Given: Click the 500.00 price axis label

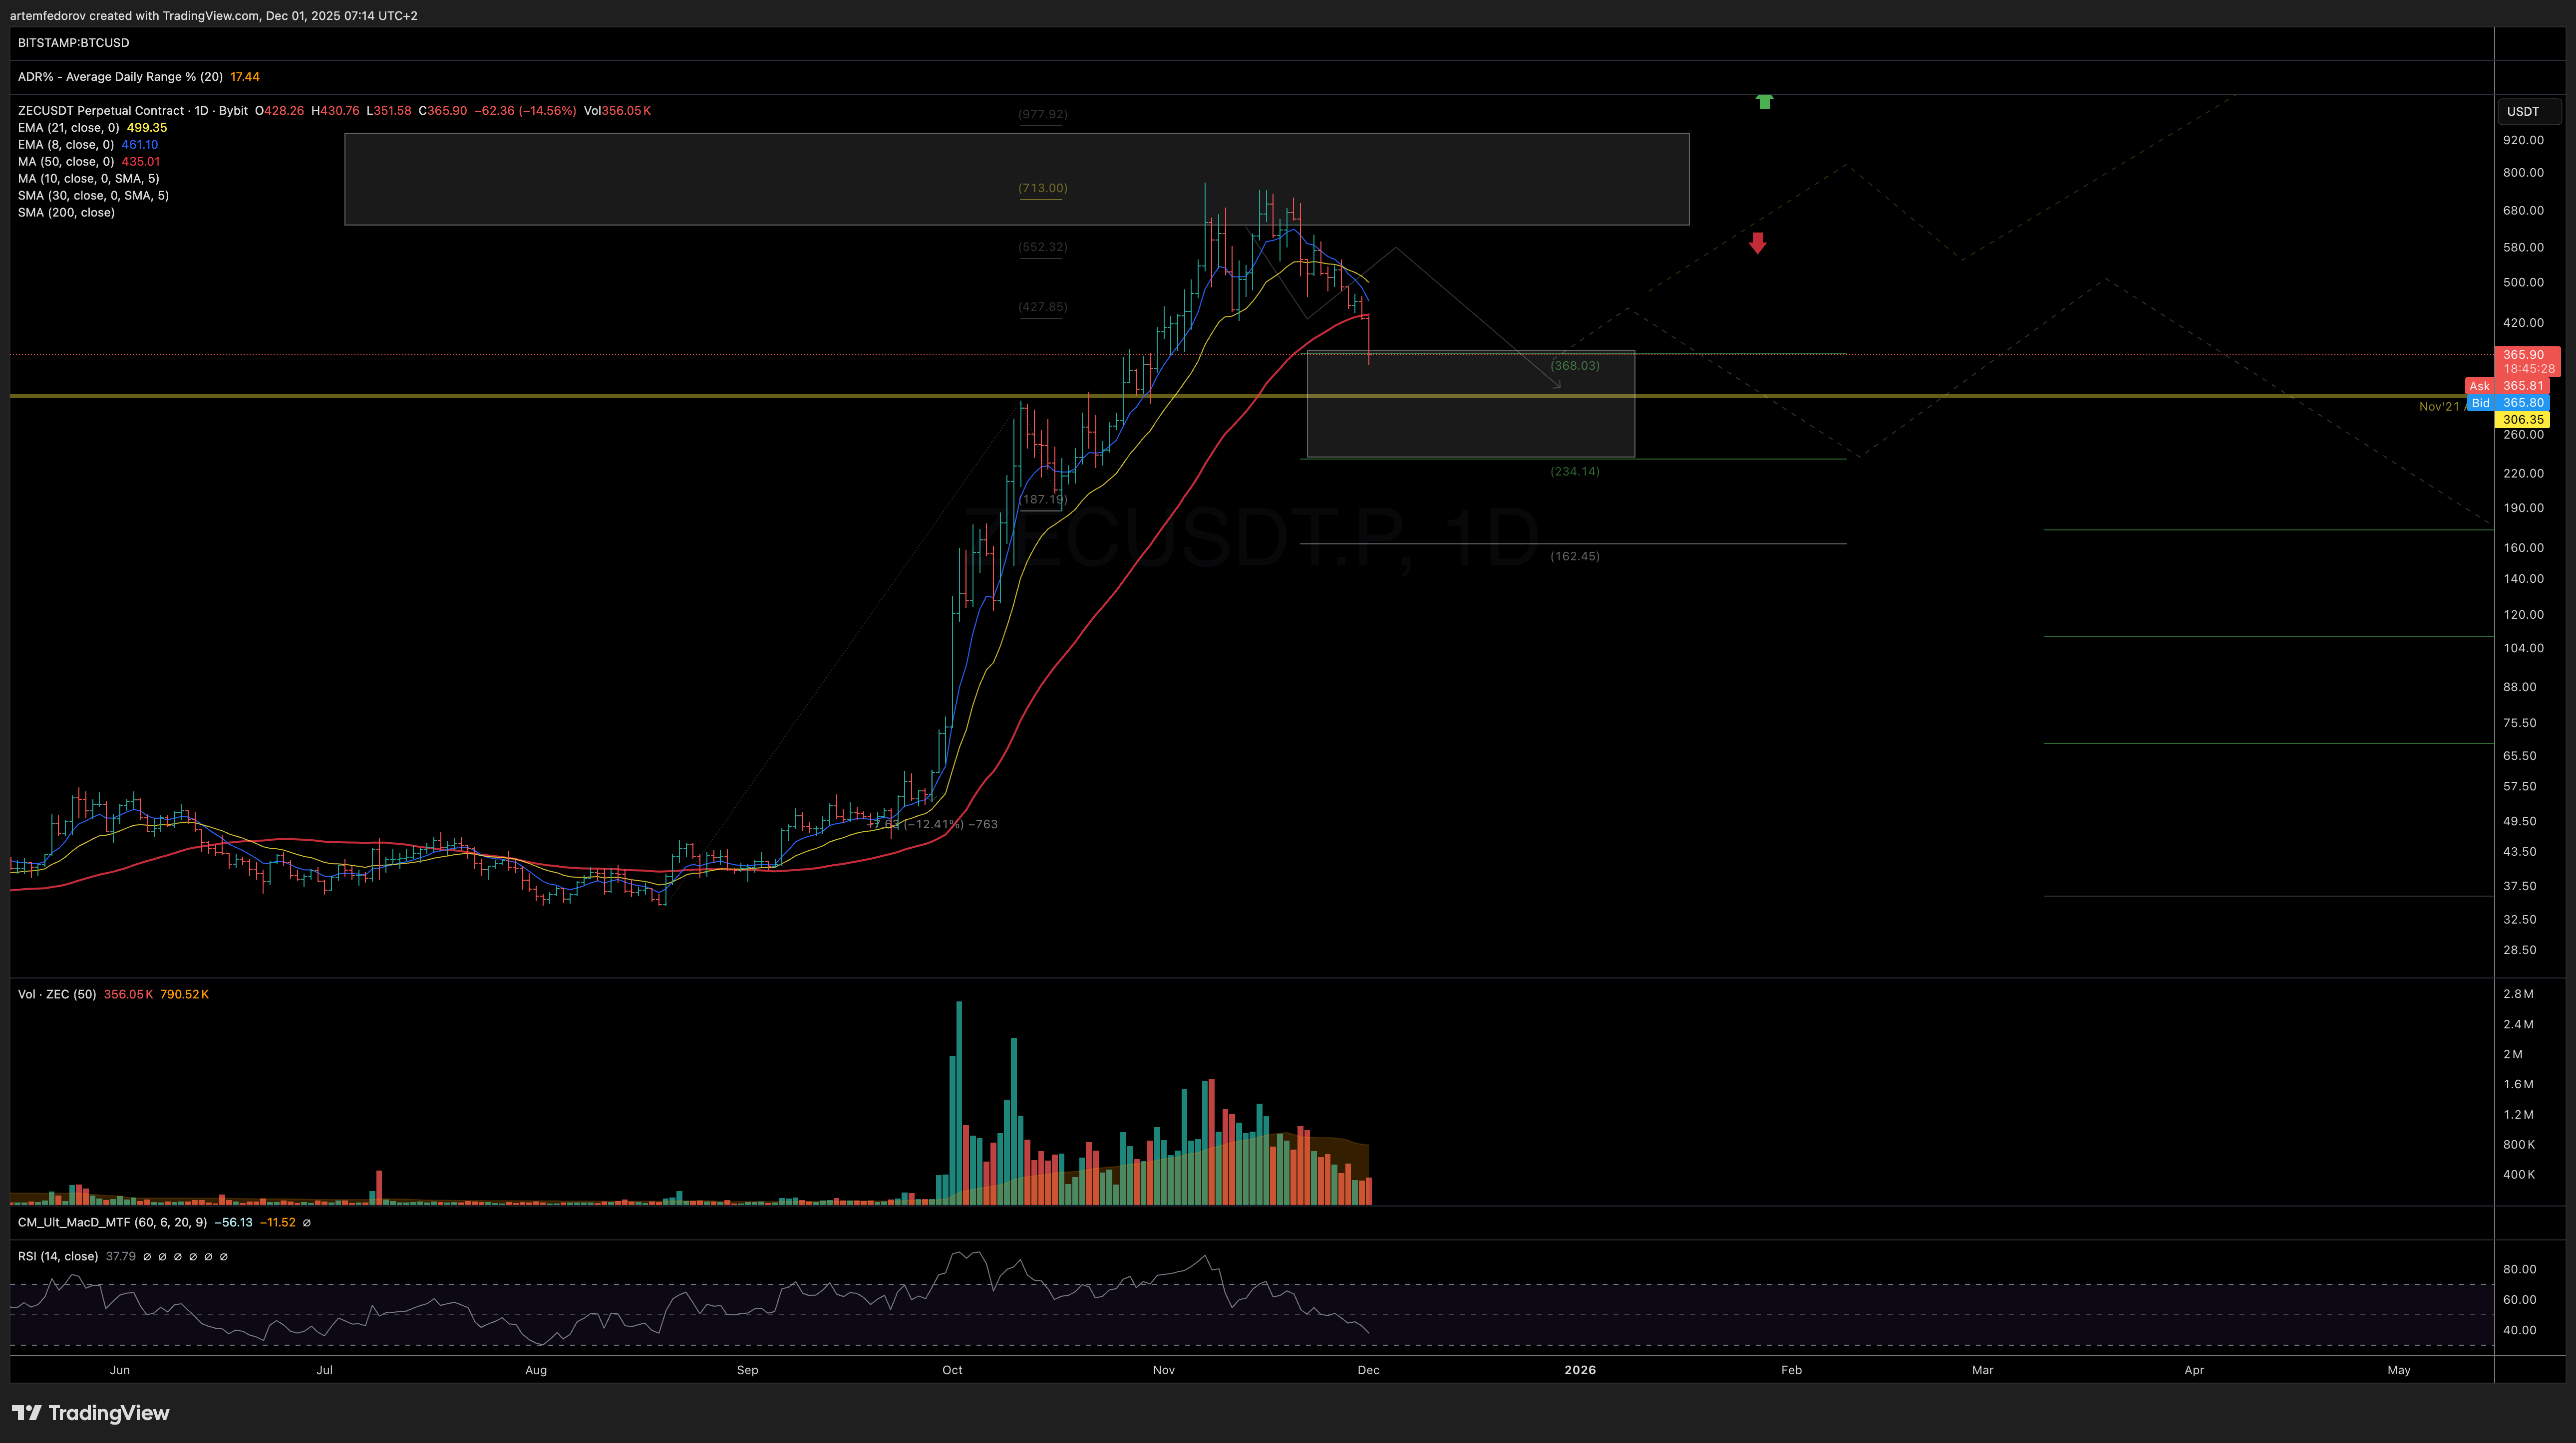Looking at the screenshot, I should [x=2523, y=283].
